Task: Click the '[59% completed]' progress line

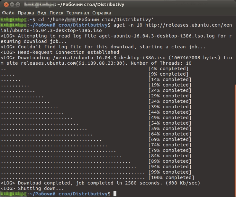Action: point(96,128)
